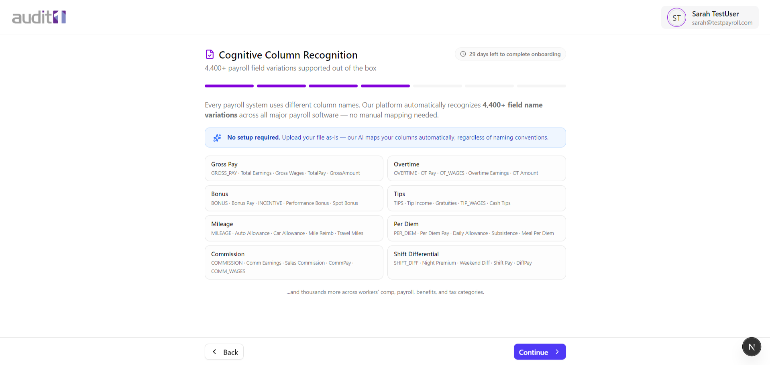Image resolution: width=770 pixels, height=365 pixels.
Task: Click the audit logo in the top left
Action: [x=39, y=17]
